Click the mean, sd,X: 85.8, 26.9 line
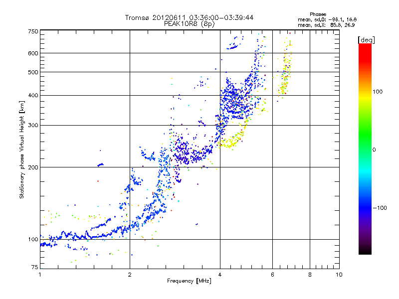 point(326,25)
